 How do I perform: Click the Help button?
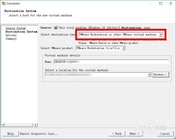click(x=11, y=134)
